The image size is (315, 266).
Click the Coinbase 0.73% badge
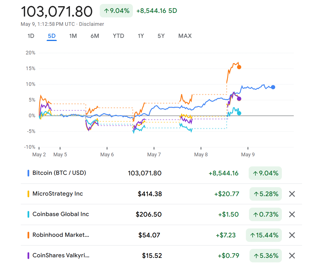click(x=265, y=214)
